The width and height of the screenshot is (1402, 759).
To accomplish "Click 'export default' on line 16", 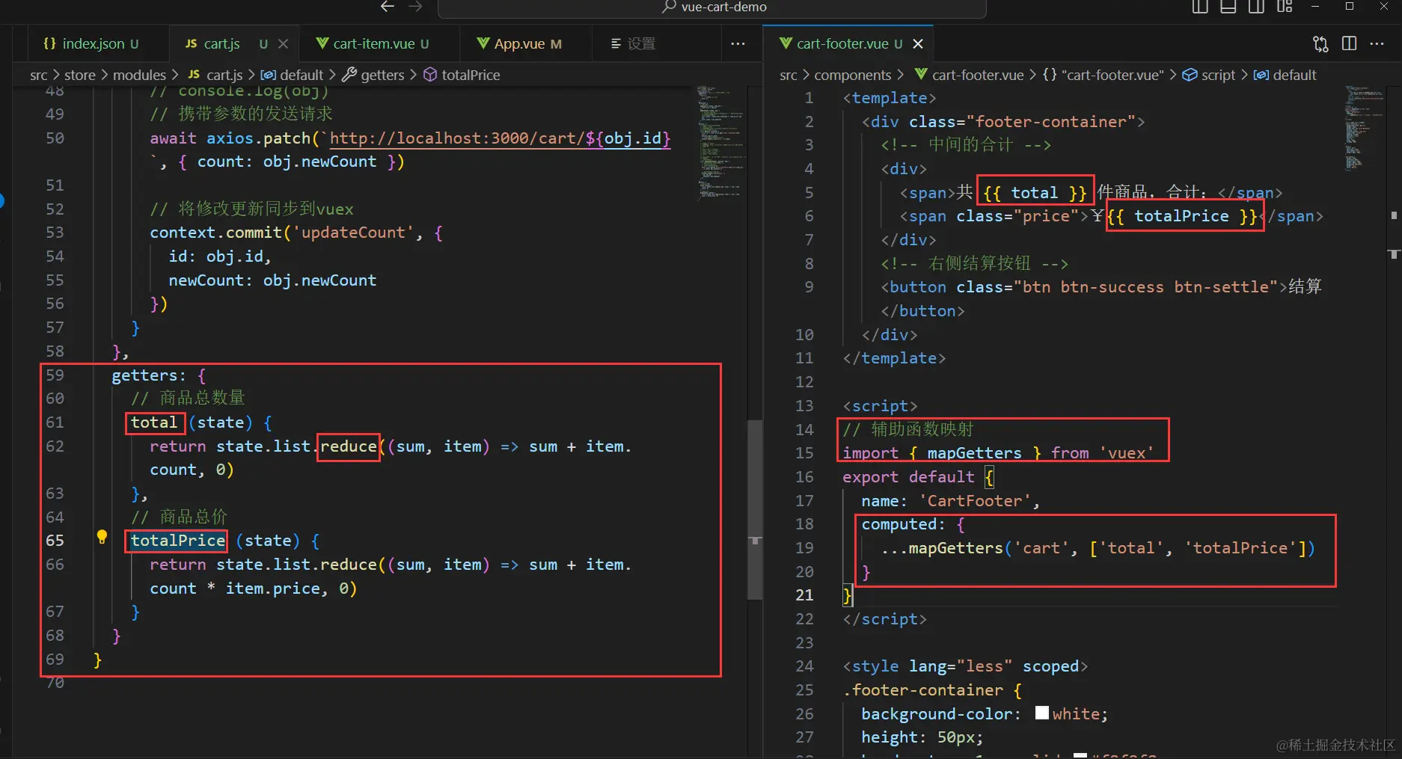I will [908, 477].
